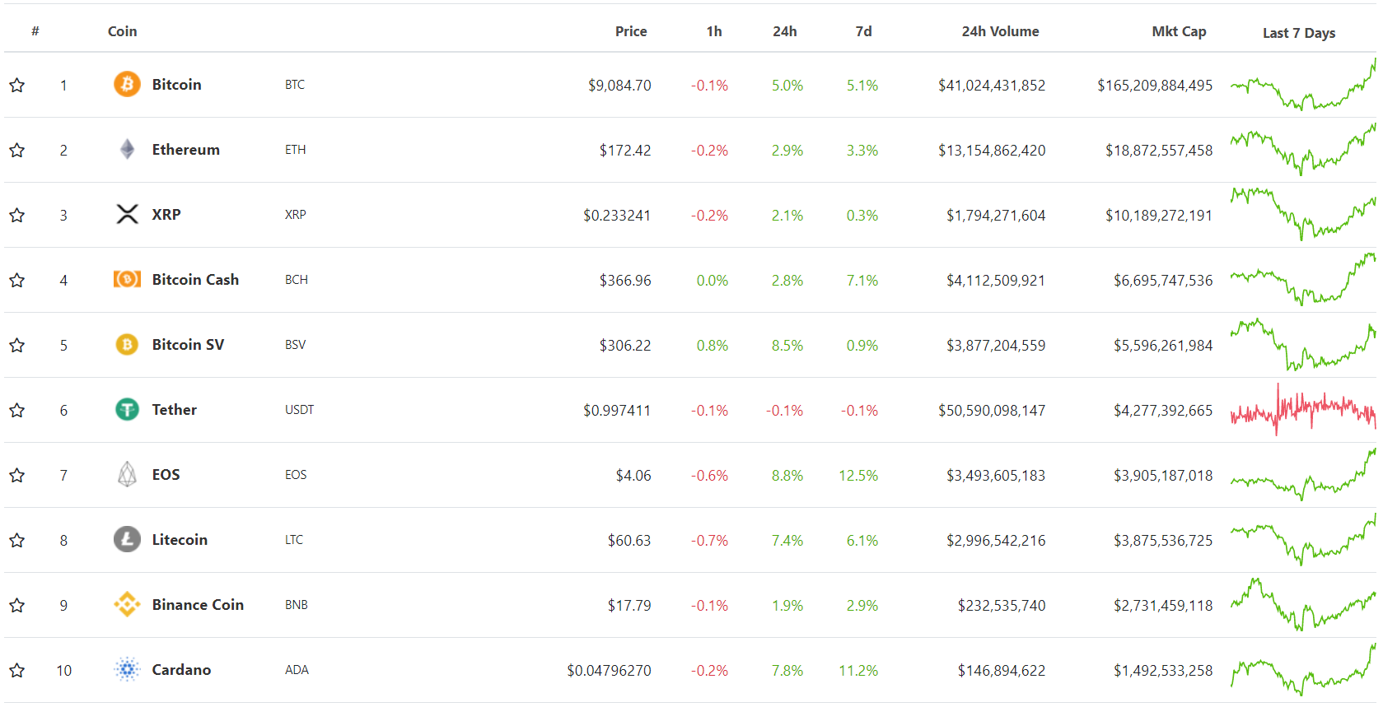Sort by the 24h change header

tap(784, 31)
